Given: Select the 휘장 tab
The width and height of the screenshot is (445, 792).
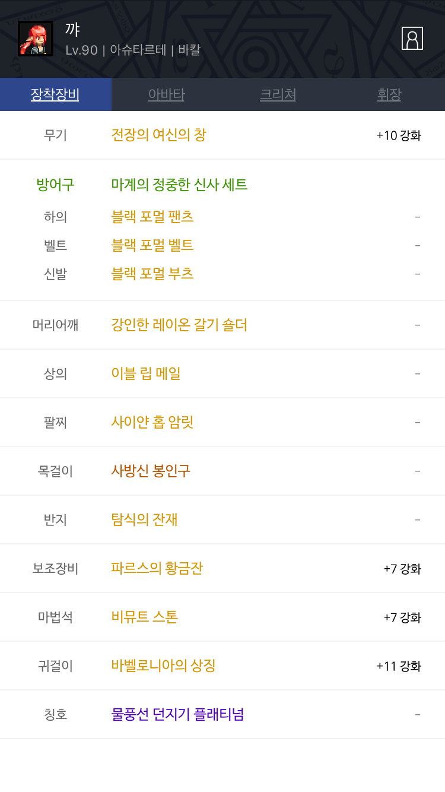Looking at the screenshot, I should [389, 94].
